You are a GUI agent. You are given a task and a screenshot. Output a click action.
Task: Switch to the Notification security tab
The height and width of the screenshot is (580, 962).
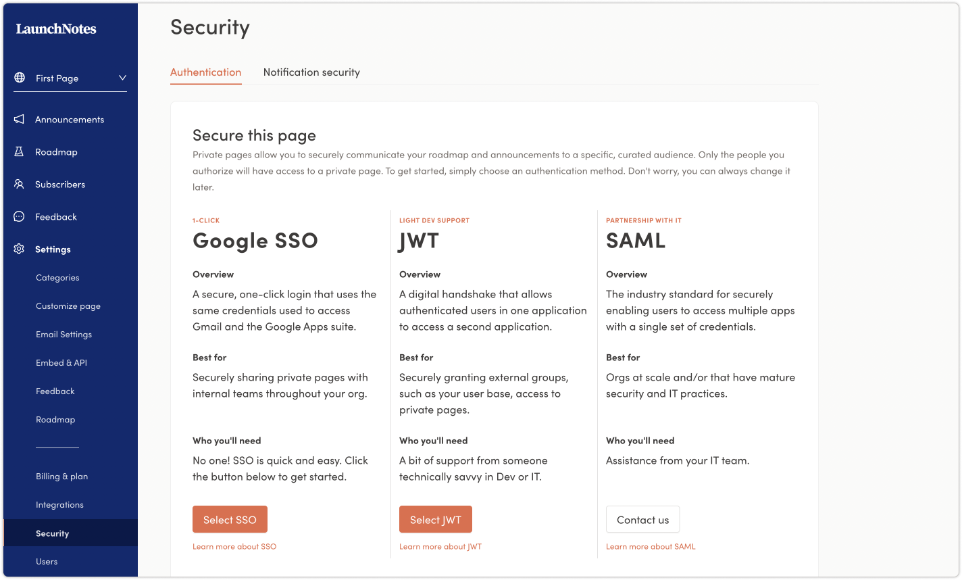pyautogui.click(x=311, y=72)
